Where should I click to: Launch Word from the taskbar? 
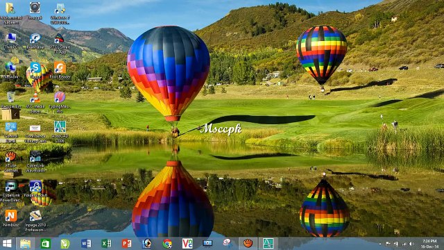tap(86, 244)
